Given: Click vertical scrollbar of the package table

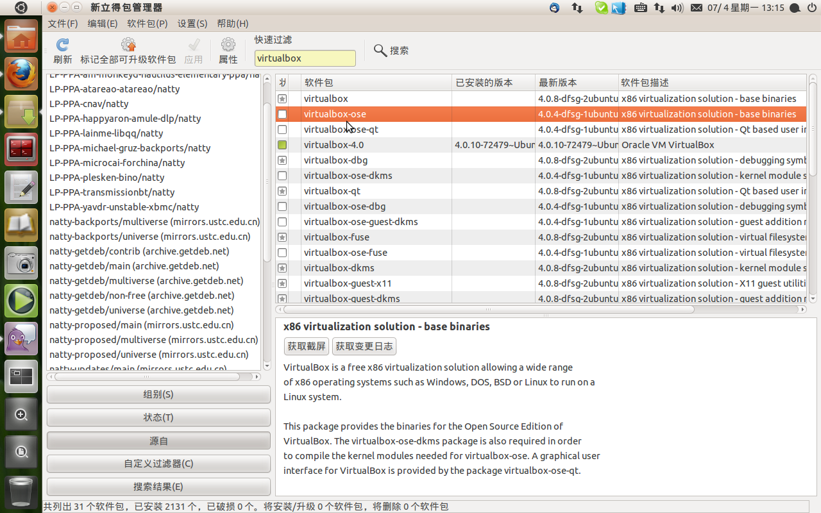Looking at the screenshot, I should (813, 128).
